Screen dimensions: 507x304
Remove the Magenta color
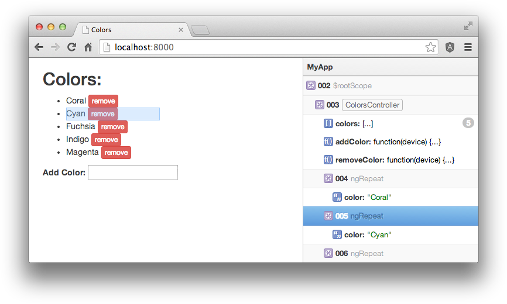coord(116,153)
